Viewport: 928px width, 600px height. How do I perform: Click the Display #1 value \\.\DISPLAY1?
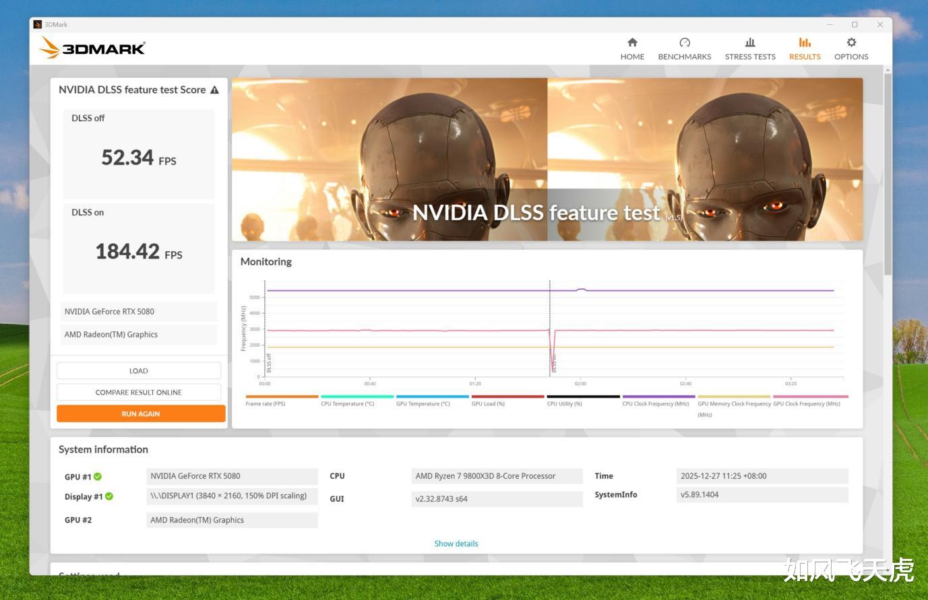point(232,496)
